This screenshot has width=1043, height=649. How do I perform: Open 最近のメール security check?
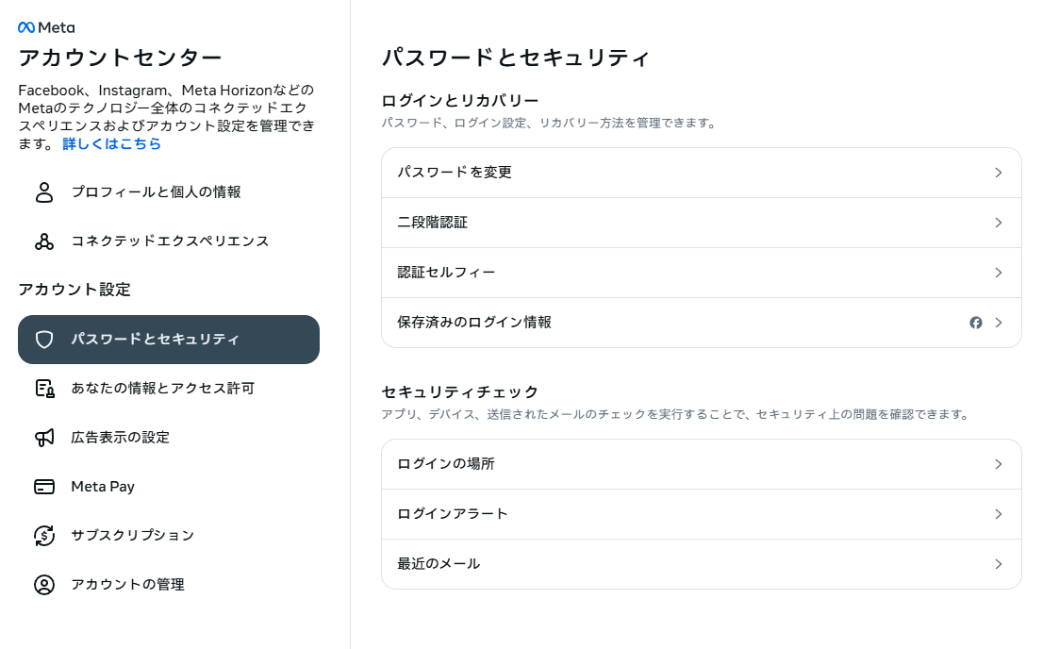click(x=701, y=563)
